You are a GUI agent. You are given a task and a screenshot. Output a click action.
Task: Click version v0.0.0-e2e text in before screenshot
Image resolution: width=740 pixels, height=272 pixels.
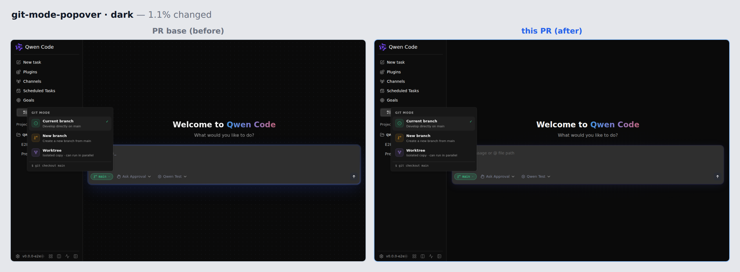pyautogui.click(x=31, y=256)
